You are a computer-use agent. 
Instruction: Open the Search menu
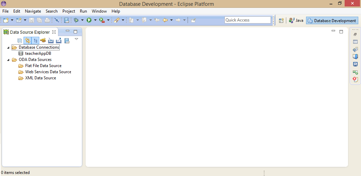pyautogui.click(x=52, y=11)
